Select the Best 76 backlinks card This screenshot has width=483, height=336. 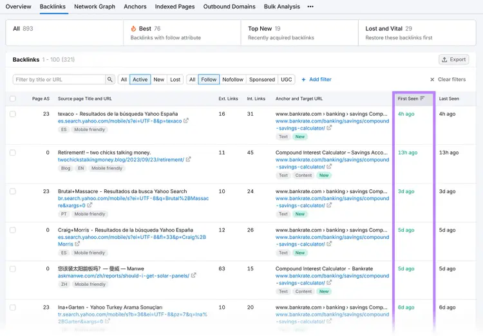tap(182, 33)
